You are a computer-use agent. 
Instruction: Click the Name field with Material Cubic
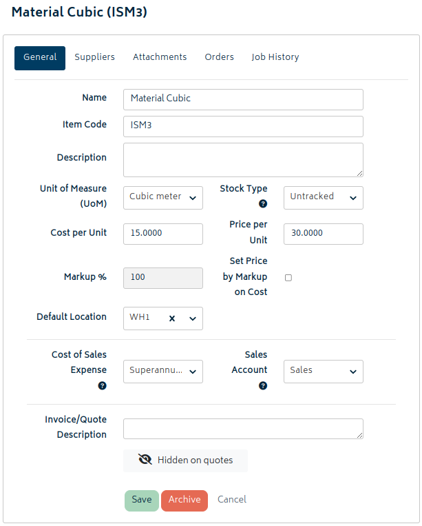coord(243,100)
